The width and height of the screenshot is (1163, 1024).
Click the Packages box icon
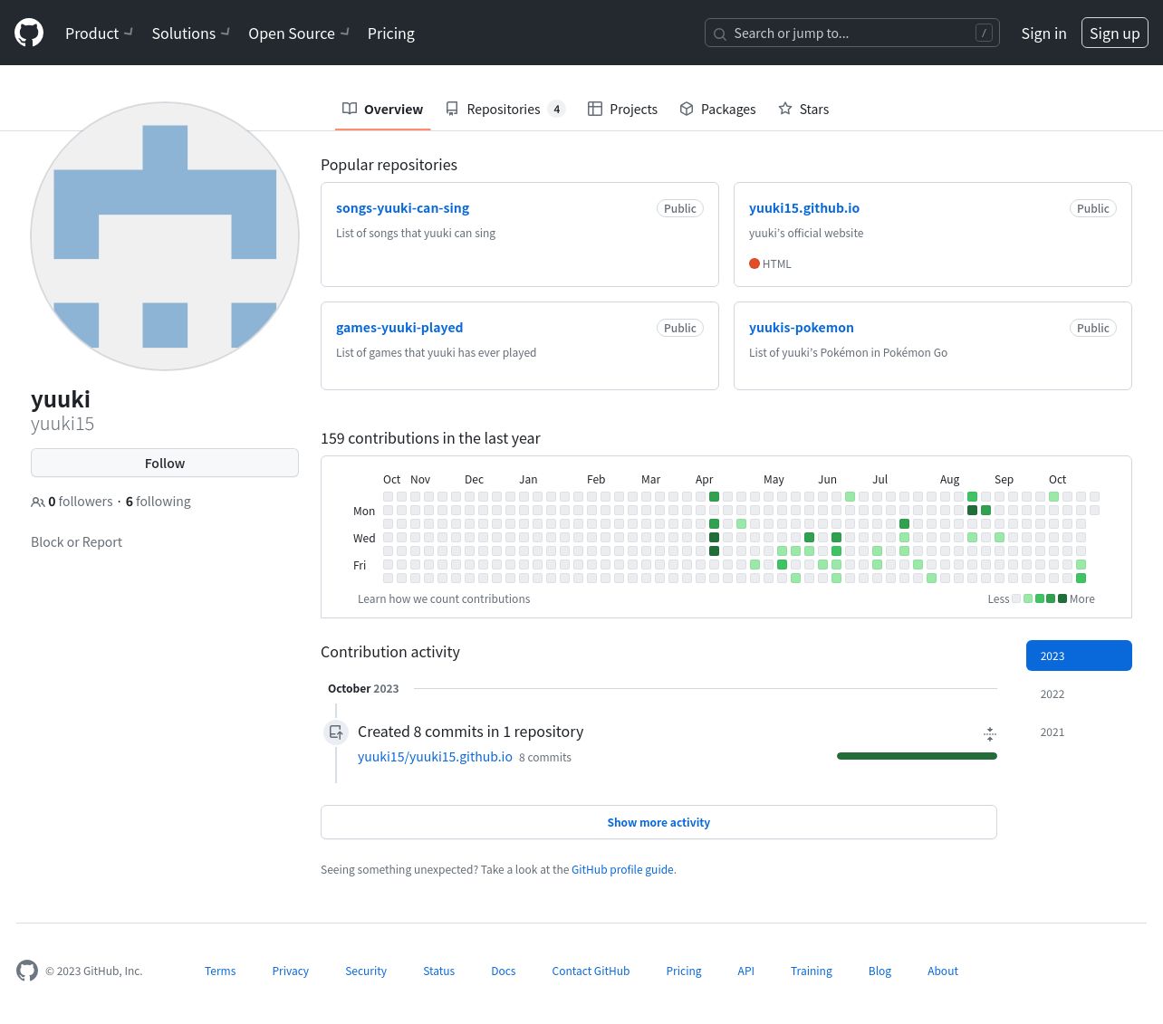point(687,109)
